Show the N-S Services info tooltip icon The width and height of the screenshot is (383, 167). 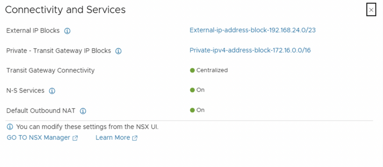pyautogui.click(x=52, y=91)
